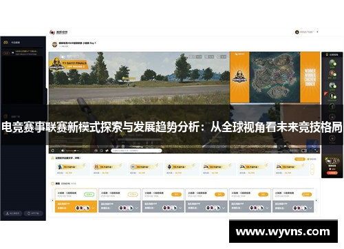The image size is (344, 249).
Task: Expand the second schedule card chevron
Action: coord(137,208)
